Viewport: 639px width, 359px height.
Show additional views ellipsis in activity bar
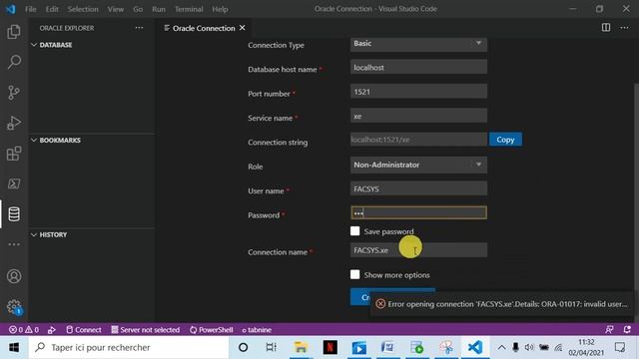pos(14,244)
